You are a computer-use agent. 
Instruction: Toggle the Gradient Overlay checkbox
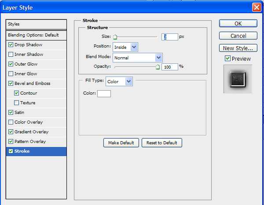coord(11,132)
